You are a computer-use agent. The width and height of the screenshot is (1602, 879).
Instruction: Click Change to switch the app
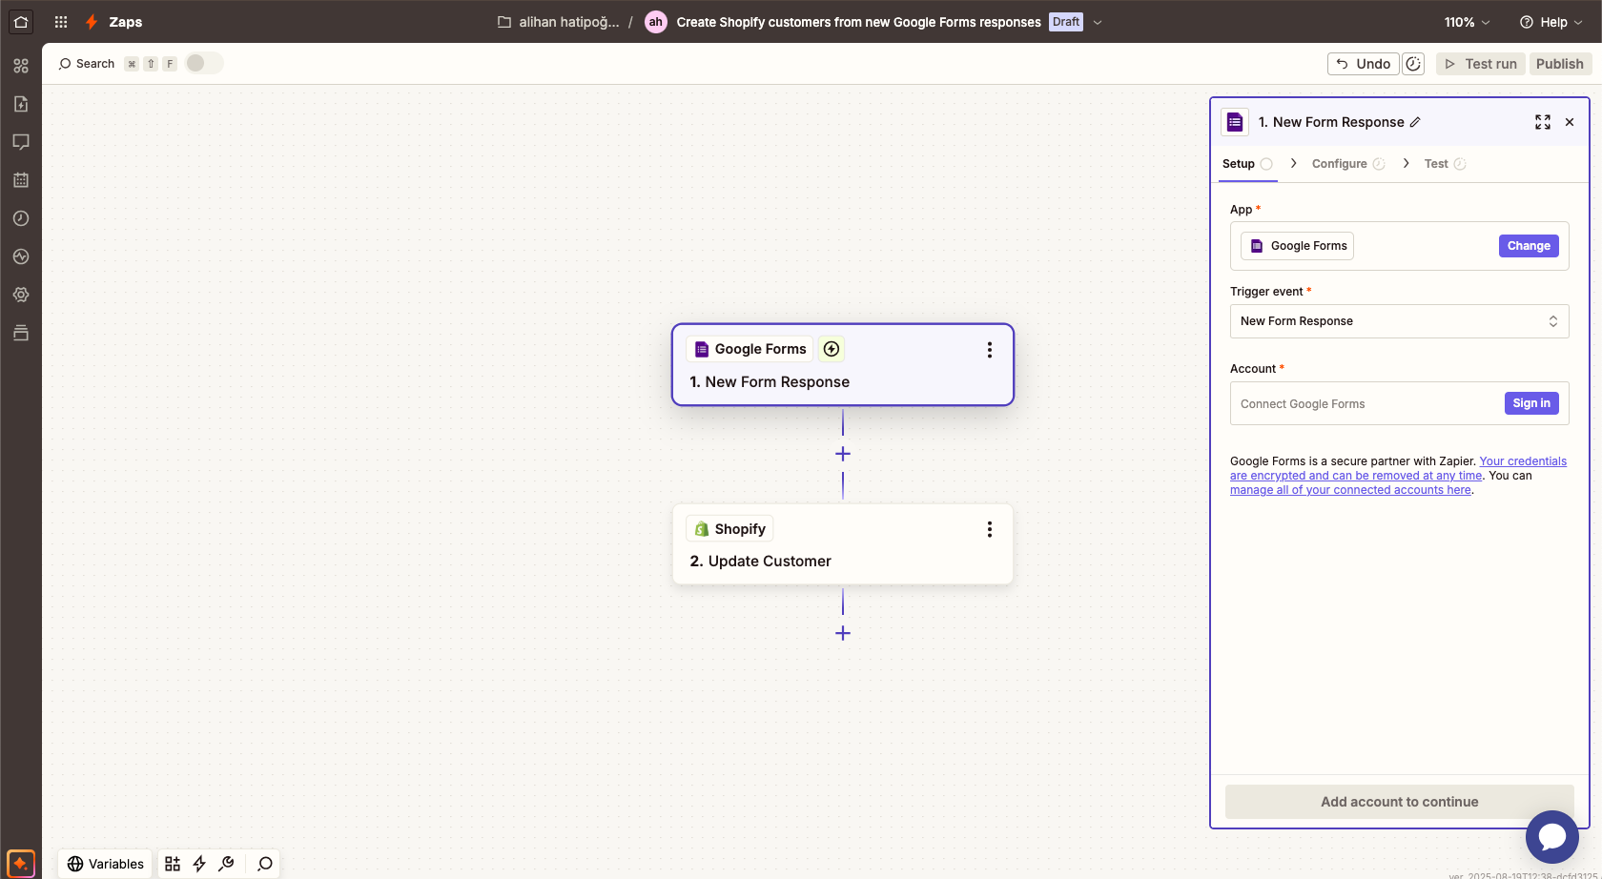click(x=1528, y=246)
